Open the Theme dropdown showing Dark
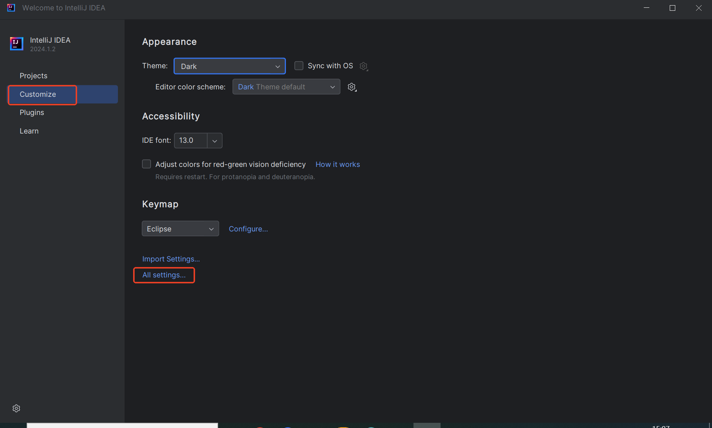 pyautogui.click(x=230, y=66)
